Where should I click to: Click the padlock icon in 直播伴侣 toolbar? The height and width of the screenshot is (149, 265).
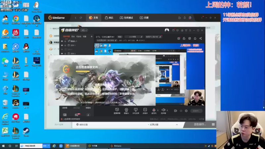point(184,38)
